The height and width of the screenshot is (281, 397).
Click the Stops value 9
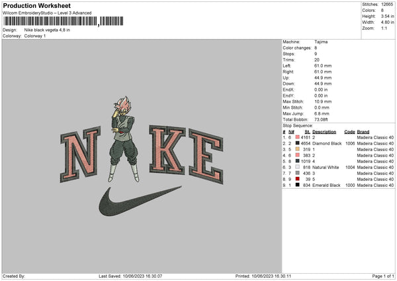[x=316, y=54]
